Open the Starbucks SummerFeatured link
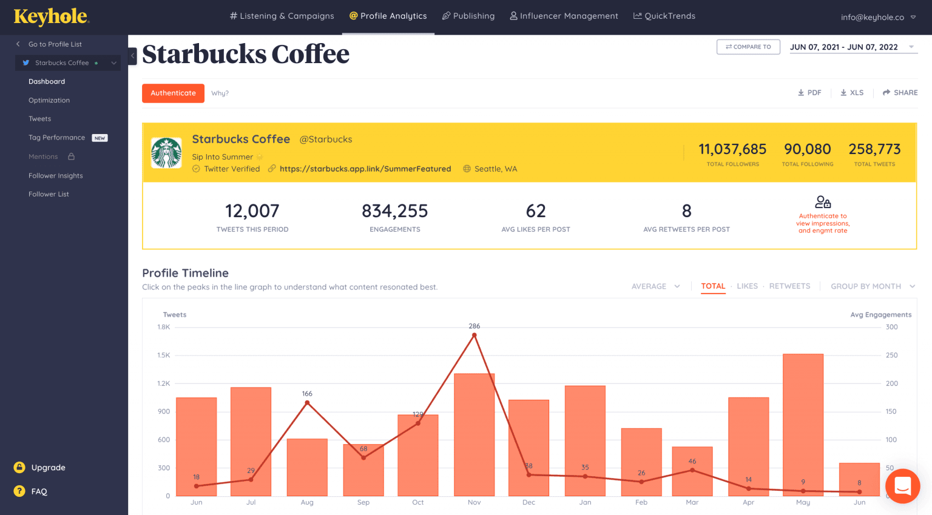 [366, 169]
